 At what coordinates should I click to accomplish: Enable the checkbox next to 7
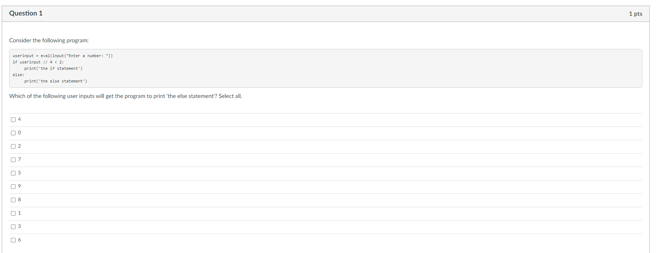coord(13,160)
